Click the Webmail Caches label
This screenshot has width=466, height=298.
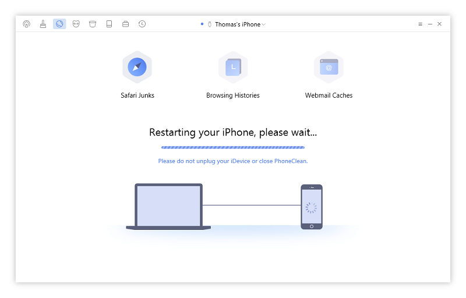(329, 95)
